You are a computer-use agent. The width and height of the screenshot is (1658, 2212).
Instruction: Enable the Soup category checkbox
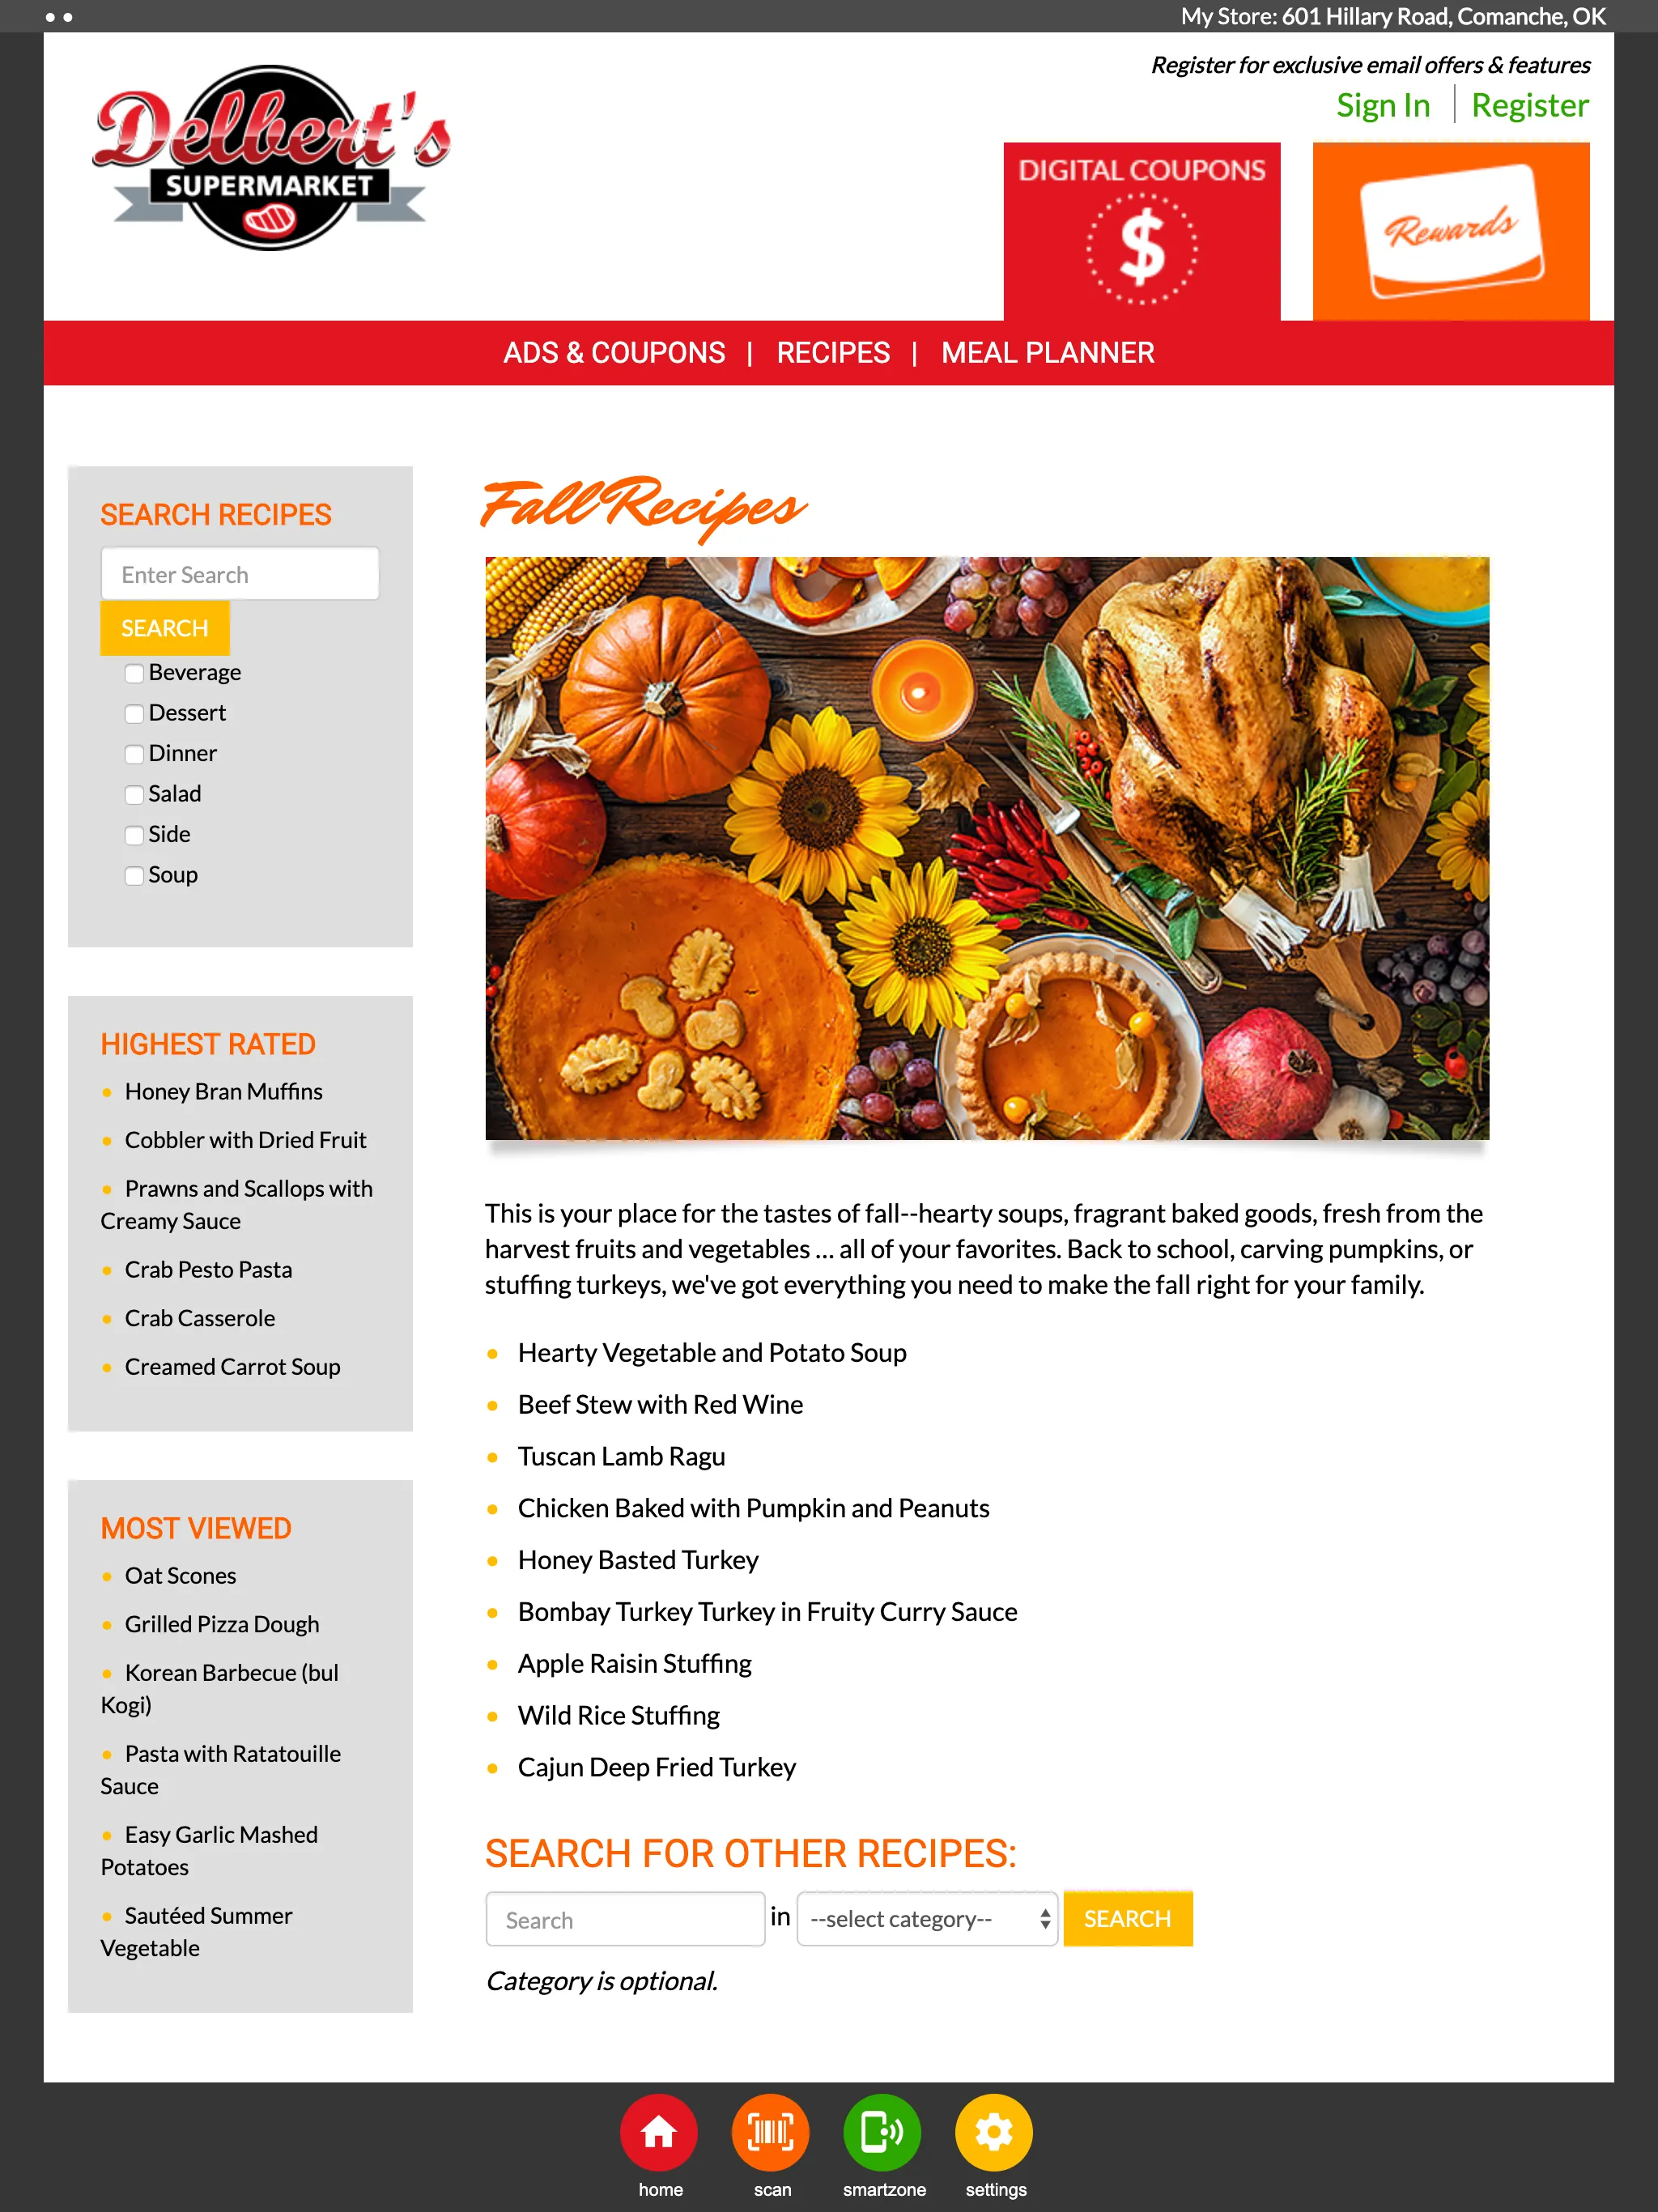134,874
